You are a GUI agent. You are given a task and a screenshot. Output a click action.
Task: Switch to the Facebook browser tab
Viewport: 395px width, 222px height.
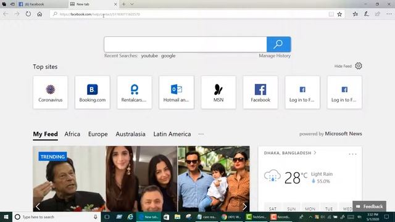43,4
